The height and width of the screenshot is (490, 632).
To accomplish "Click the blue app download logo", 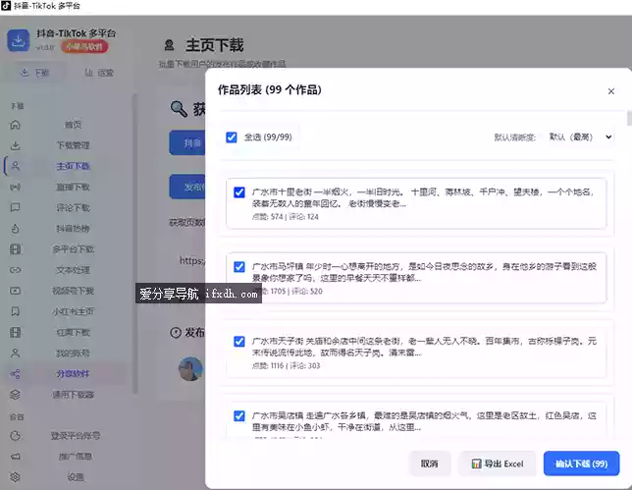I will [18, 40].
